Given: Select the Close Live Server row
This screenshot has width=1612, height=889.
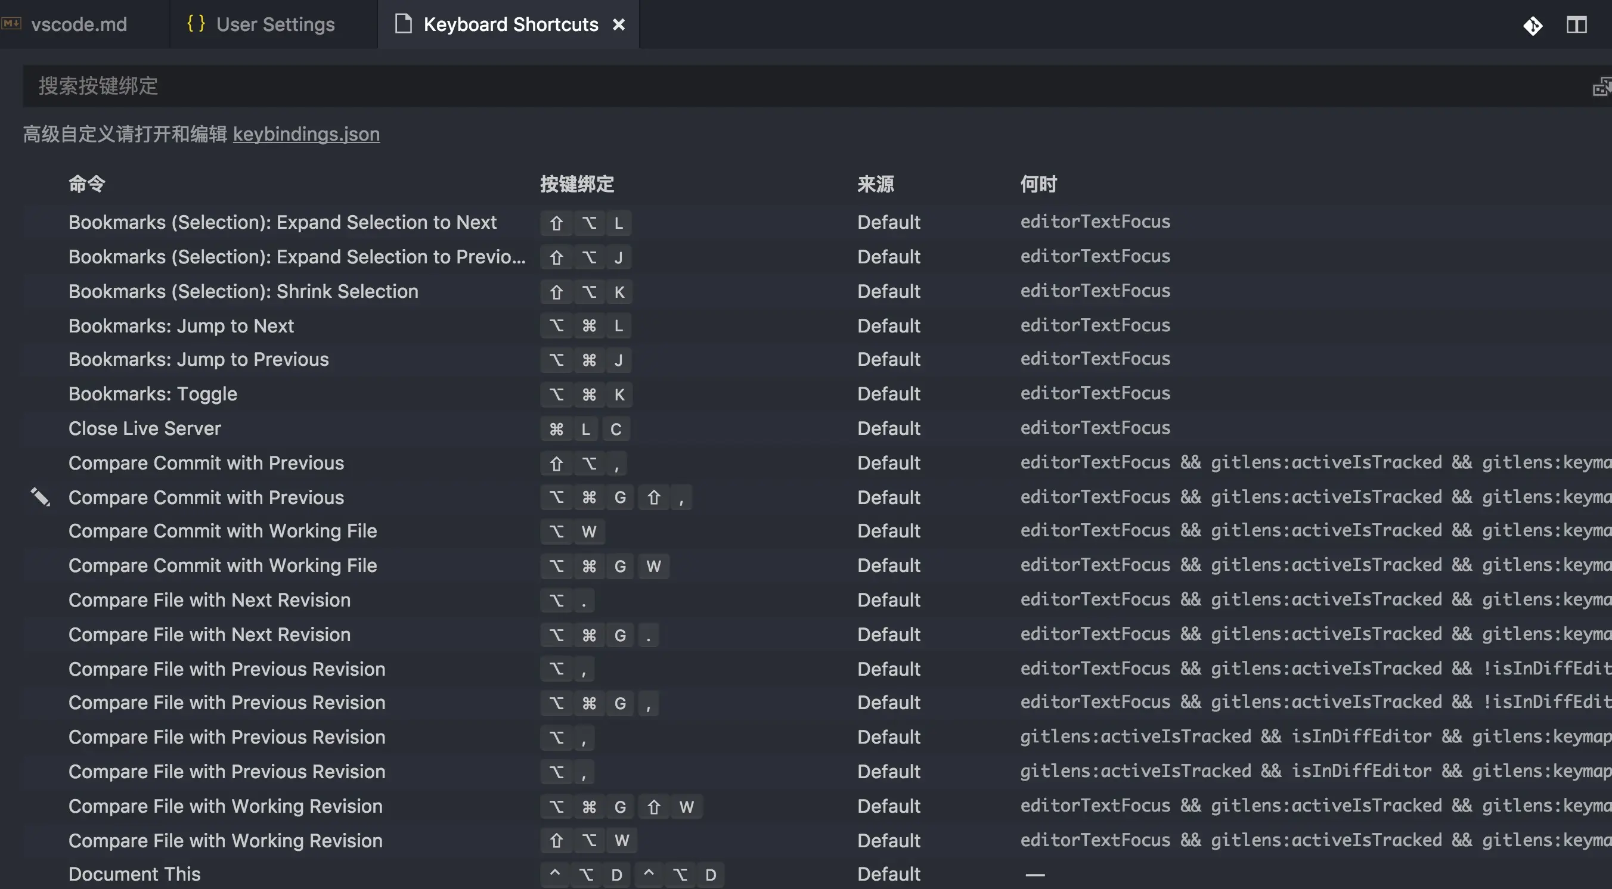Looking at the screenshot, I should [144, 428].
